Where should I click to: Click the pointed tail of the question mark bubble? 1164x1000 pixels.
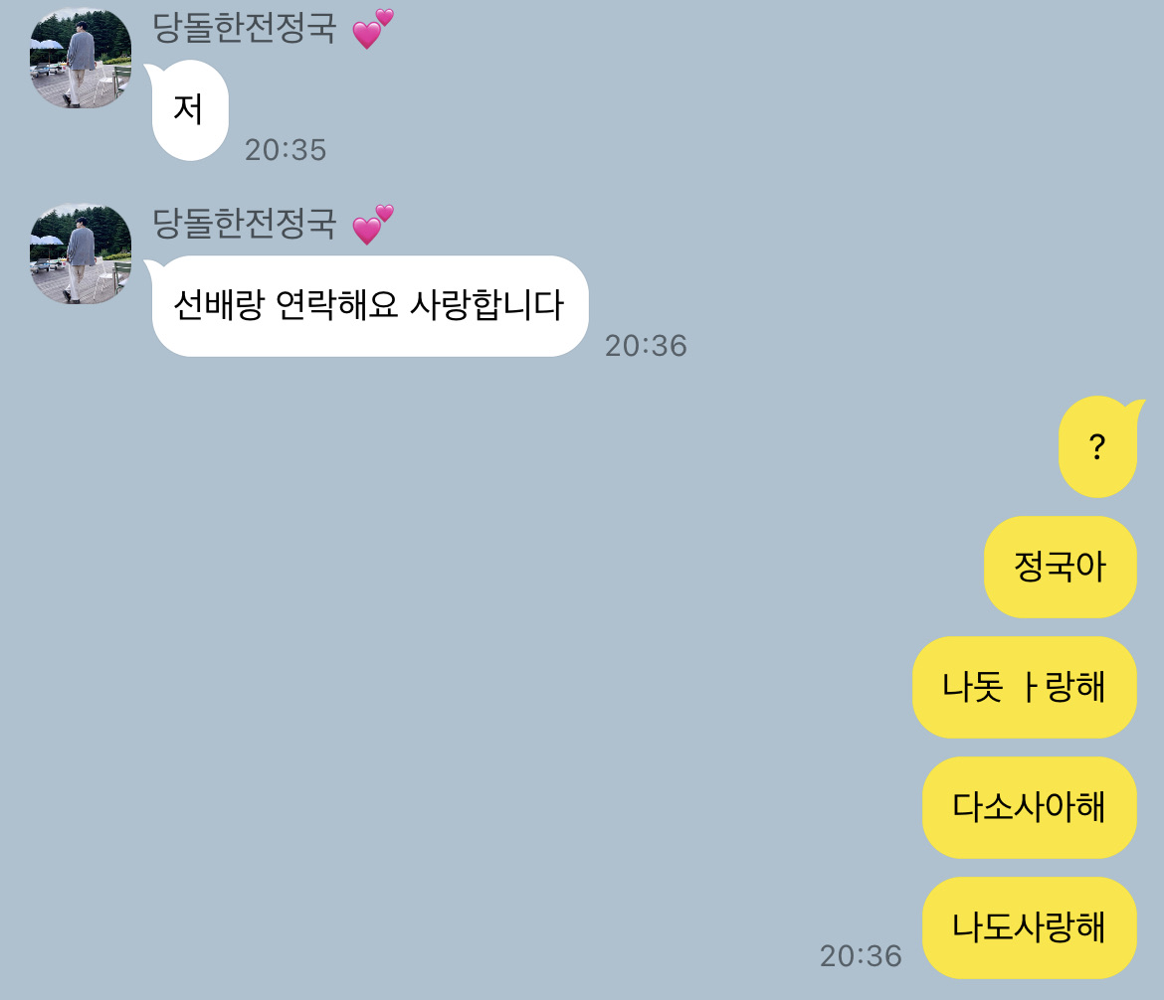click(x=1137, y=407)
